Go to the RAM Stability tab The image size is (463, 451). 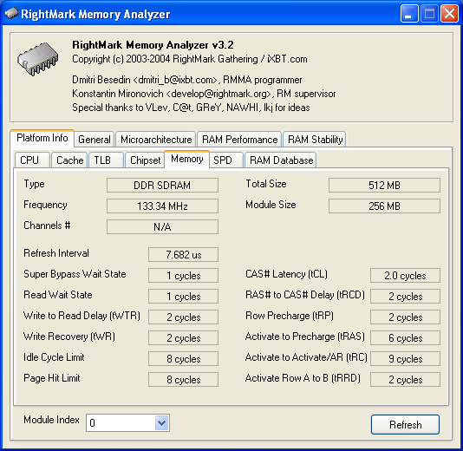click(315, 140)
